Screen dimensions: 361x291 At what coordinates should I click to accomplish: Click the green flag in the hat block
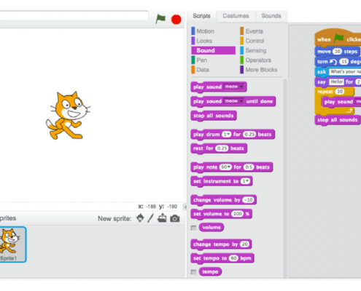point(338,39)
